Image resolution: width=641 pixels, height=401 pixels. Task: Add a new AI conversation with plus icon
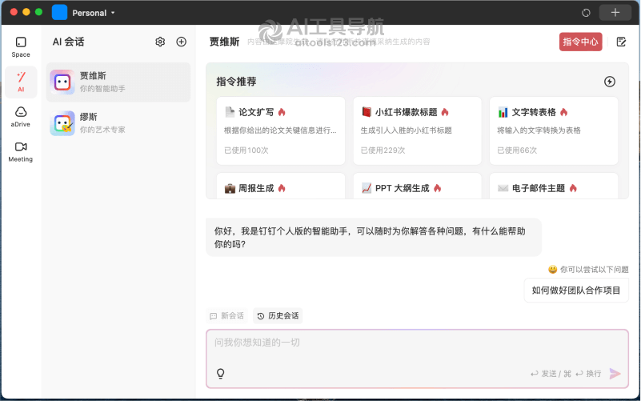(x=181, y=42)
